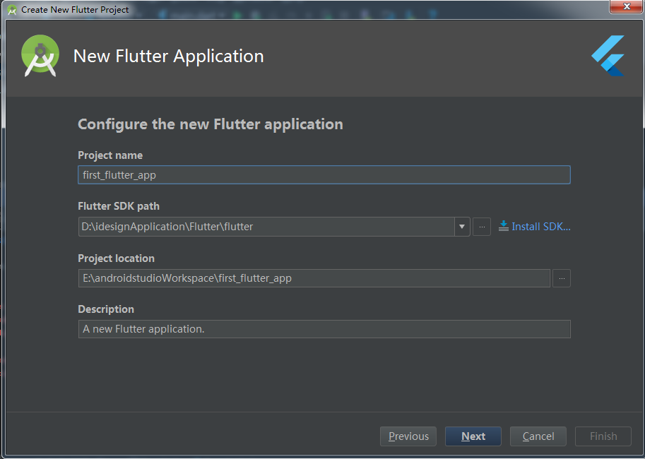The width and height of the screenshot is (645, 459).
Task: Browse for the Flutter SDK path
Action: (x=482, y=227)
